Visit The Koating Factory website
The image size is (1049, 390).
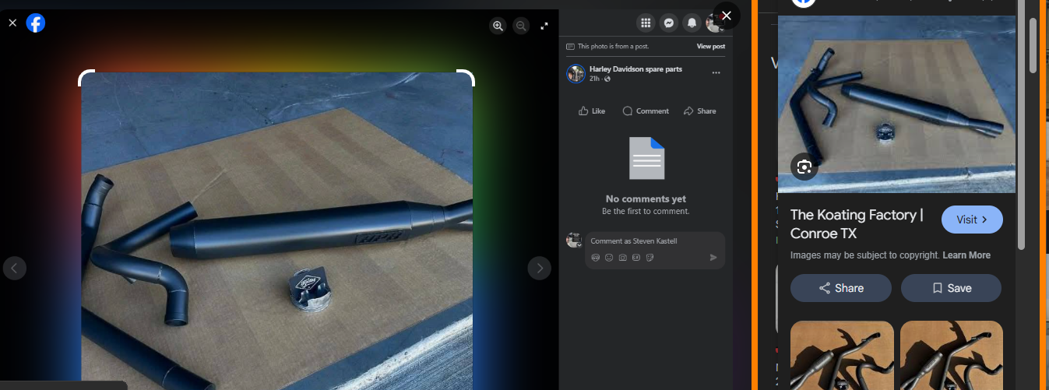tap(972, 220)
